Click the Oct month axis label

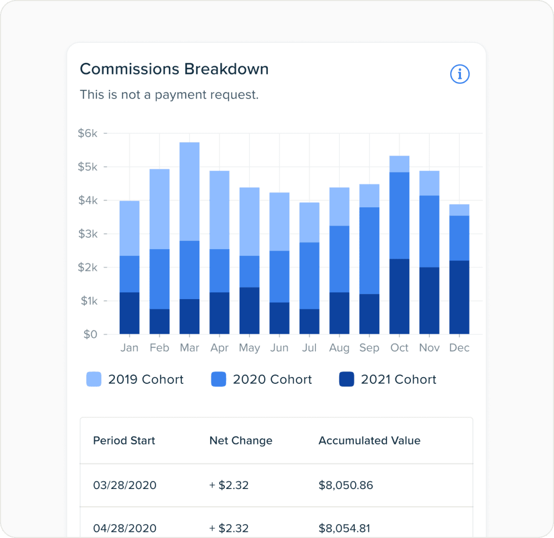(x=399, y=348)
